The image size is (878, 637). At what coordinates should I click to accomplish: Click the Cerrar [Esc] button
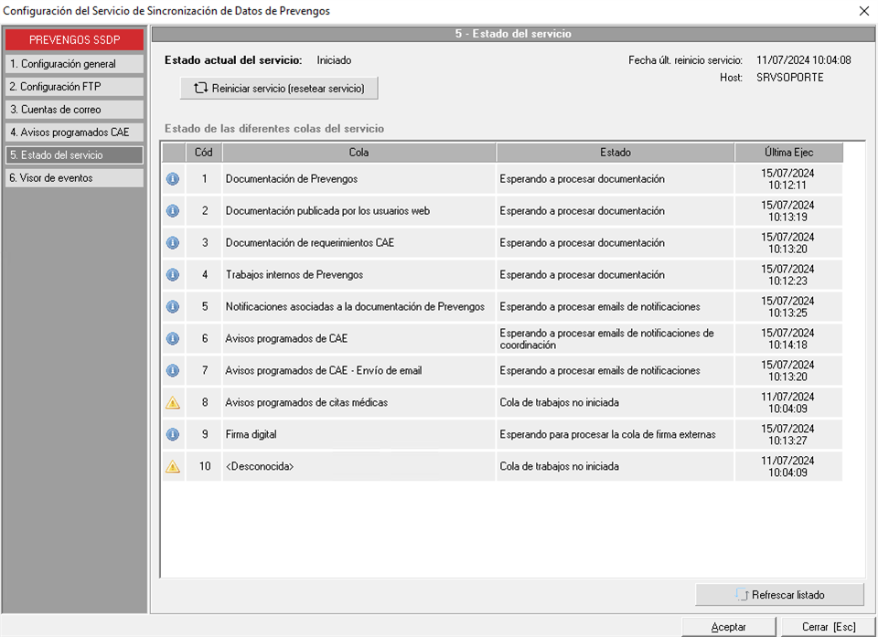[829, 627]
